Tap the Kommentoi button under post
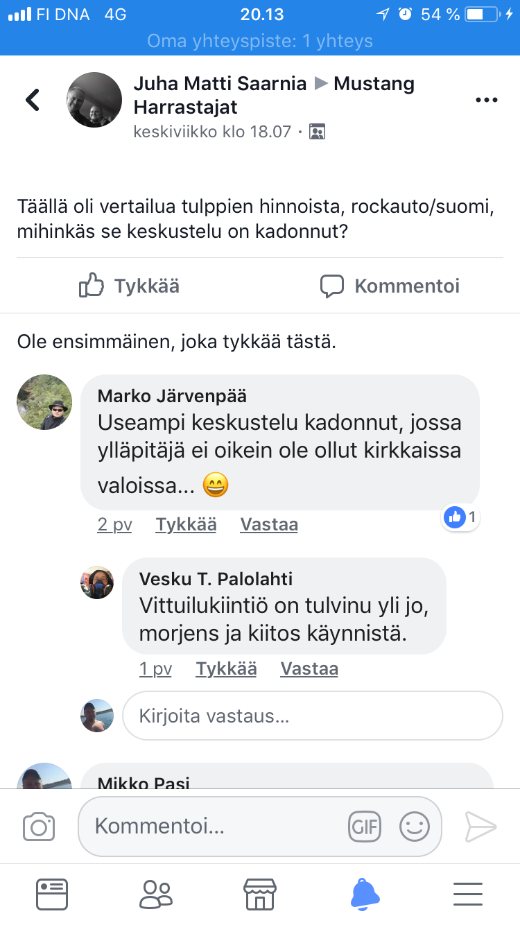This screenshot has width=520, height=925. coord(390,286)
